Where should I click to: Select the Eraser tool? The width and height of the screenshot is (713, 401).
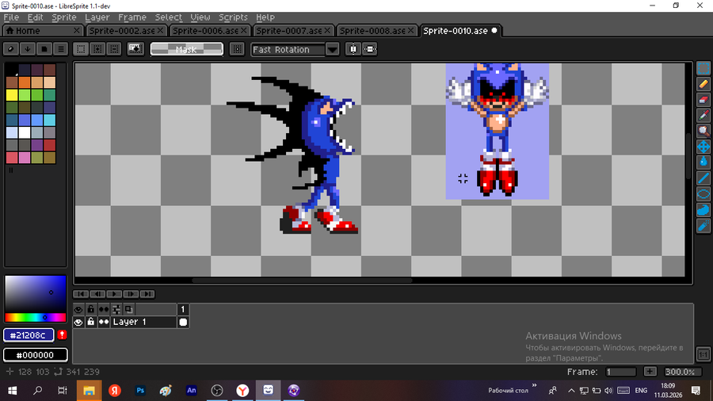point(703,100)
